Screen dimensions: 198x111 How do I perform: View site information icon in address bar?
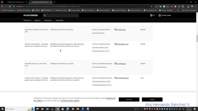14,6
